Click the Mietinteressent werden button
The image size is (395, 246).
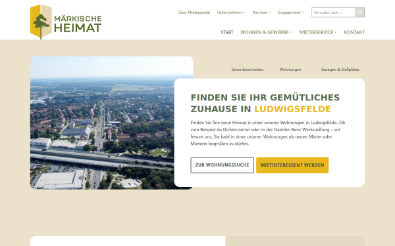pos(292,165)
